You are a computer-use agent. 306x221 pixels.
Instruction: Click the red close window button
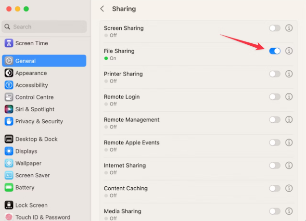pos(9,9)
